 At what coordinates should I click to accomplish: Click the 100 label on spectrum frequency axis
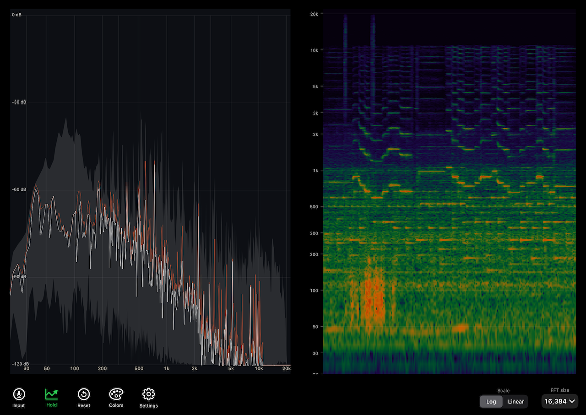75,369
